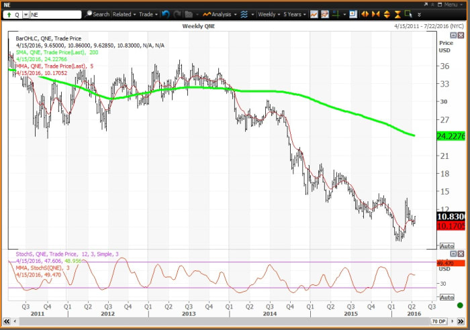
Task: Open the Weekly interval dropdown
Action: coord(269,13)
